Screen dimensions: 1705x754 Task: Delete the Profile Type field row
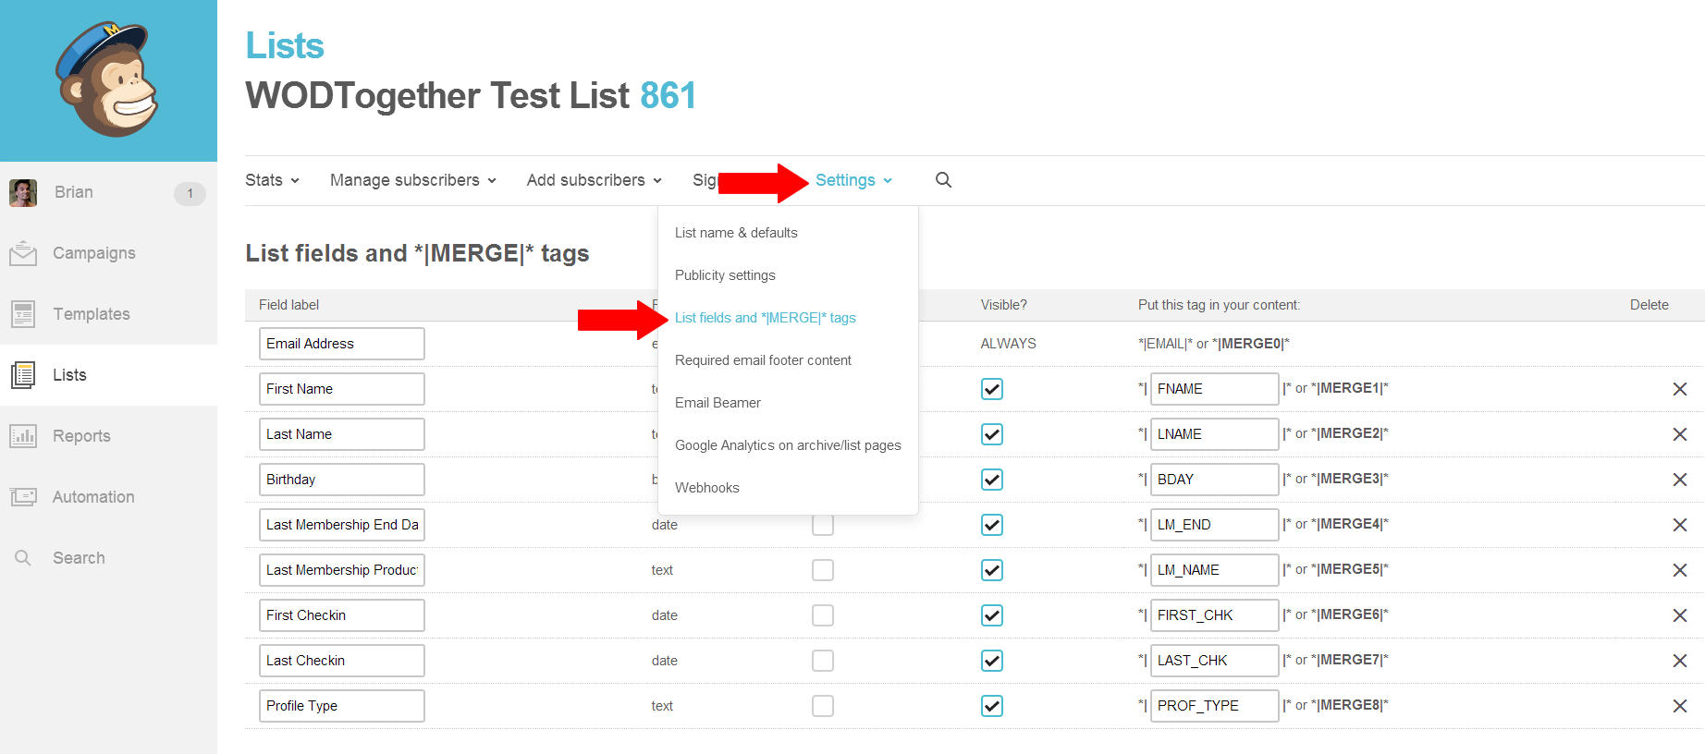click(x=1679, y=706)
